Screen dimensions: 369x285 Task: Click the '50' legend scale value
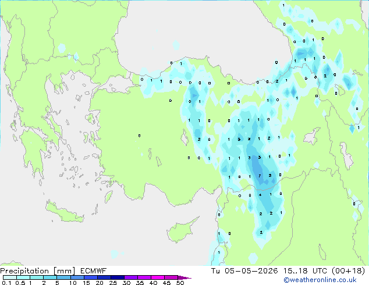[180, 283]
